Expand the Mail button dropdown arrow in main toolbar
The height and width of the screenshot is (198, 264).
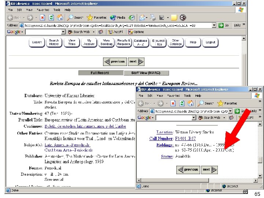(147, 18)
